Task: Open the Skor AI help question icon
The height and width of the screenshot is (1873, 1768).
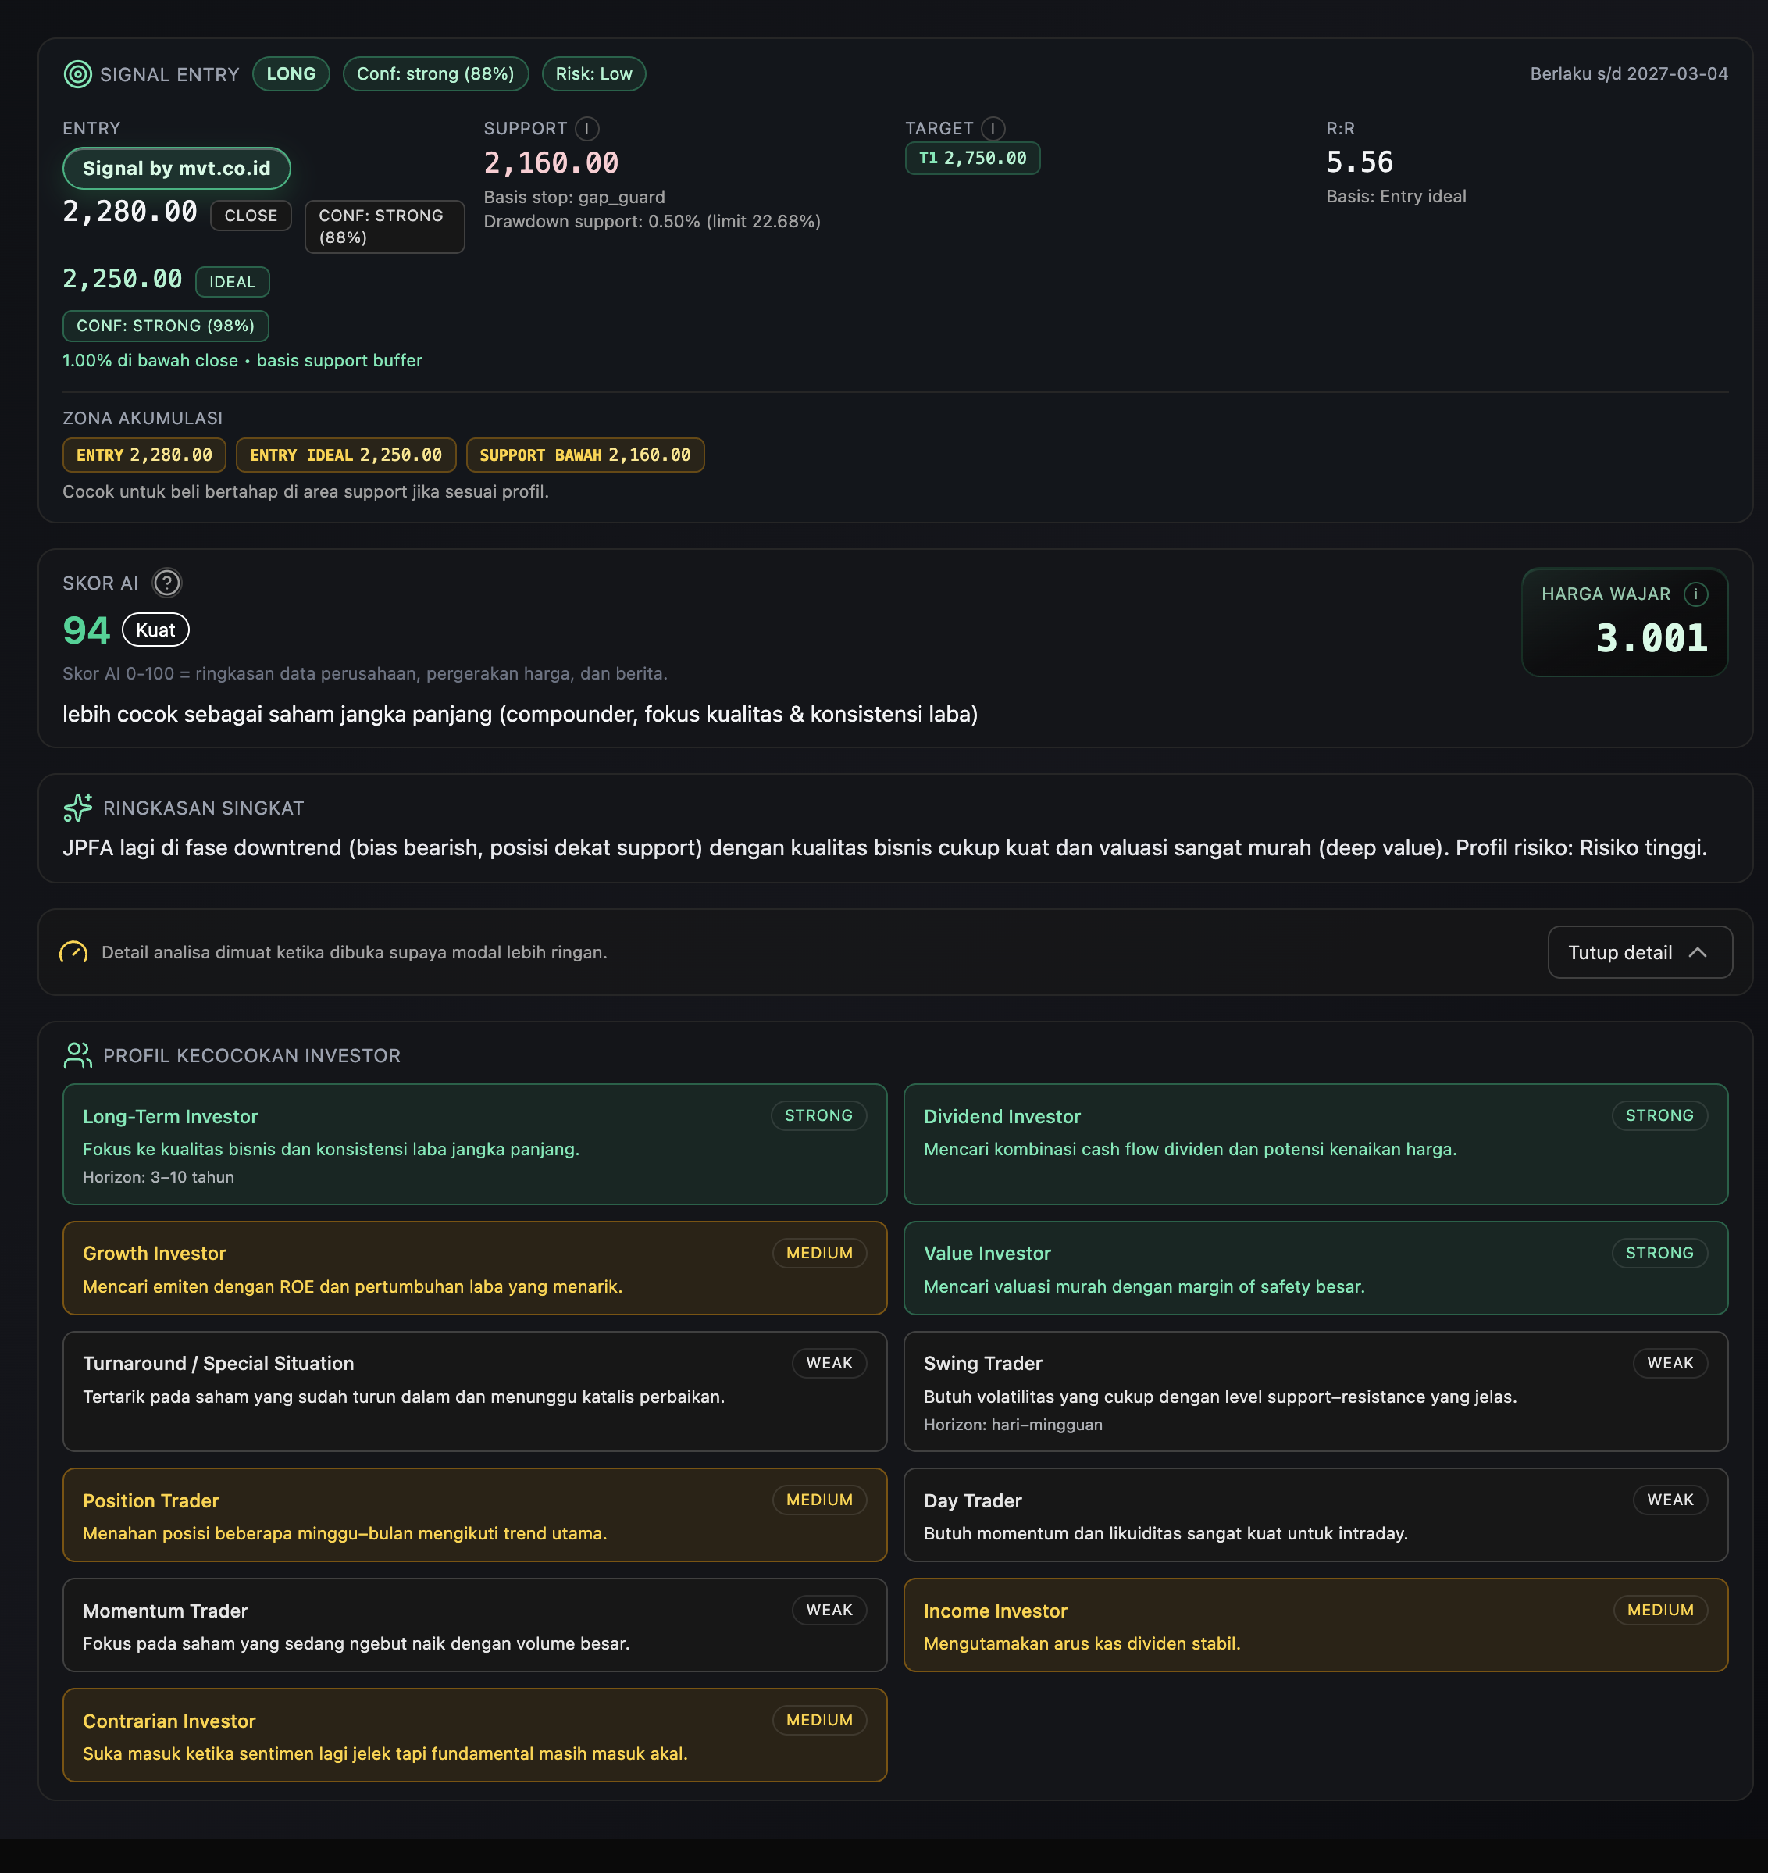Action: [167, 583]
